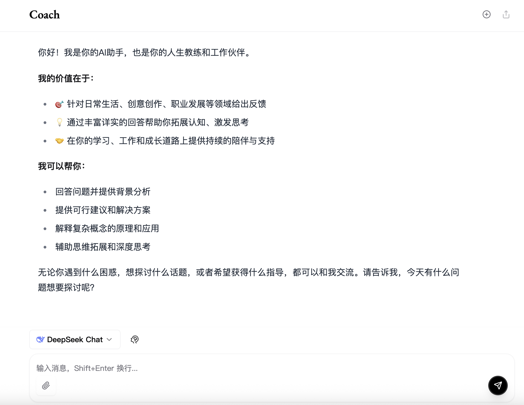
Task: Click the '回答问题并提供背景分析' list item
Action: point(103,192)
